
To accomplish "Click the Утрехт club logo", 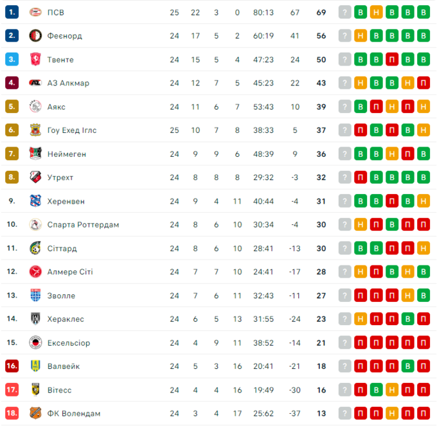I will (x=35, y=177).
